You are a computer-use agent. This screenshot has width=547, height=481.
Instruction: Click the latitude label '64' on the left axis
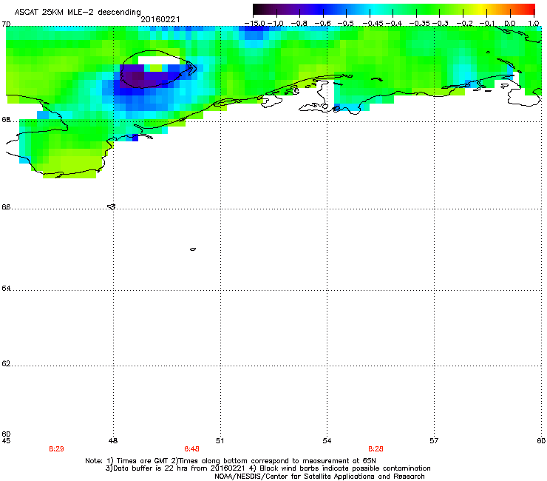click(6, 289)
